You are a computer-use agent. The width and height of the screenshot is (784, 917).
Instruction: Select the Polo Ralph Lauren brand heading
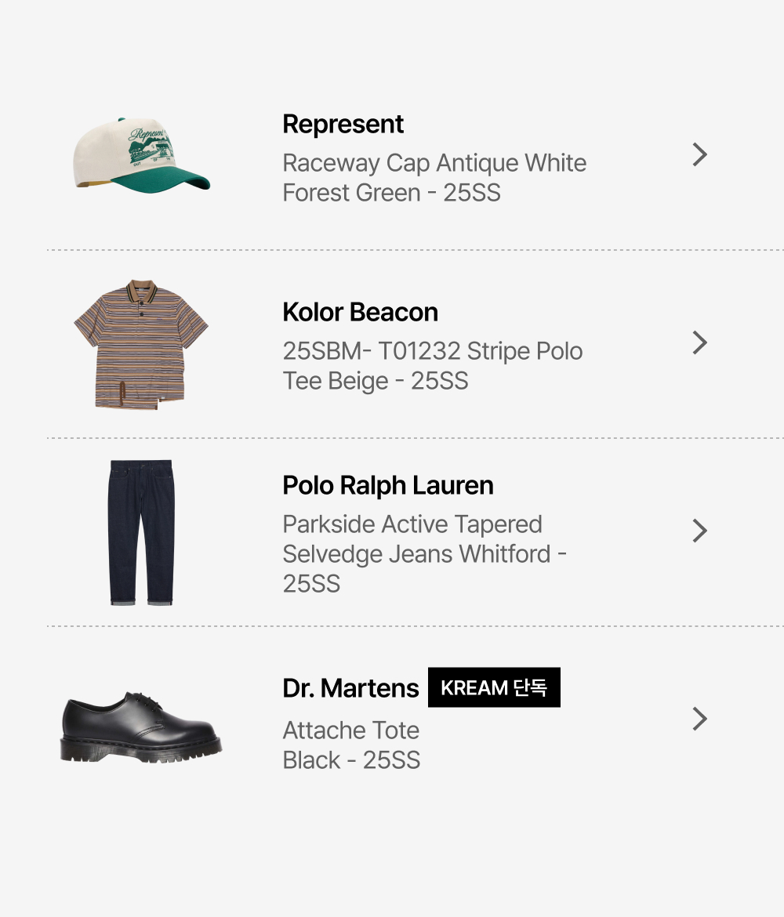[388, 486]
